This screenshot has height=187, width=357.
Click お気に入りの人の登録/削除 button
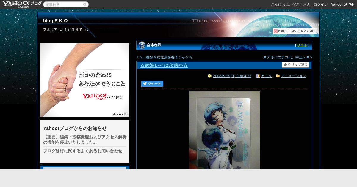(295, 31)
